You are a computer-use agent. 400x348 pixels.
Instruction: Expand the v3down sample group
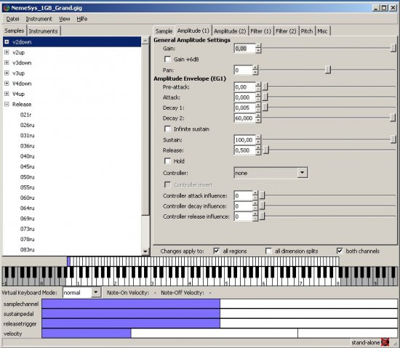click(7, 62)
